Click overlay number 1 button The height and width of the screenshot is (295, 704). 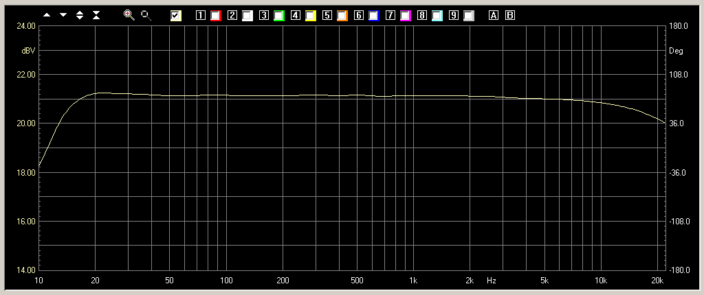point(200,15)
